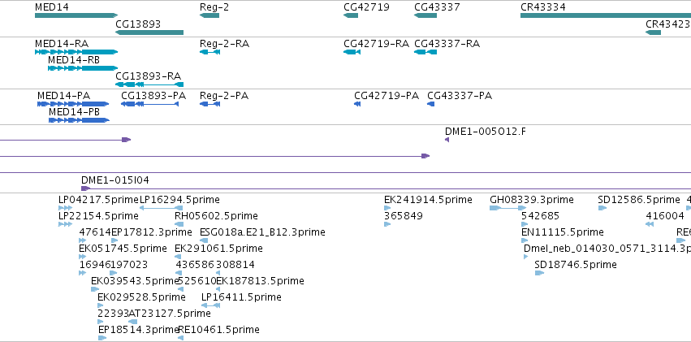Select the GH08339.3prime EST feature
This screenshot has height=342, width=691.
(508, 208)
